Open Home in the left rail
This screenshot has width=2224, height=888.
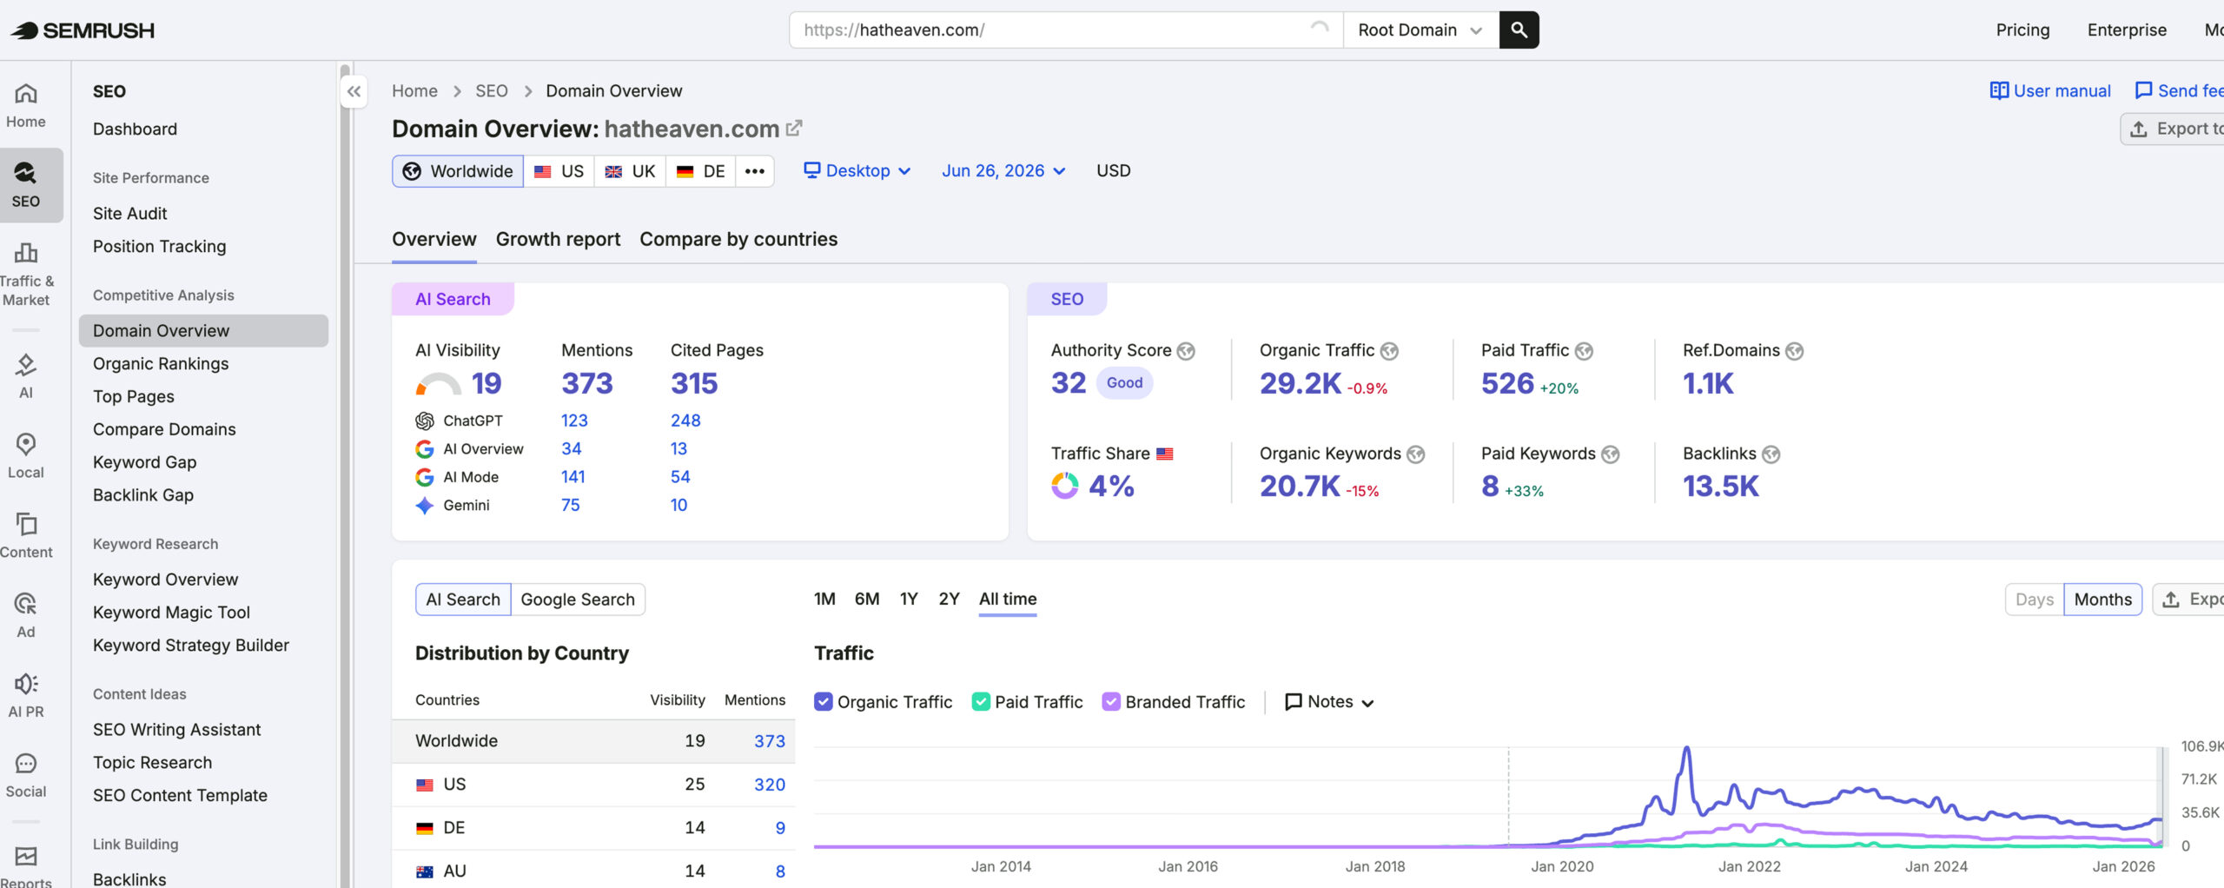coord(26,106)
